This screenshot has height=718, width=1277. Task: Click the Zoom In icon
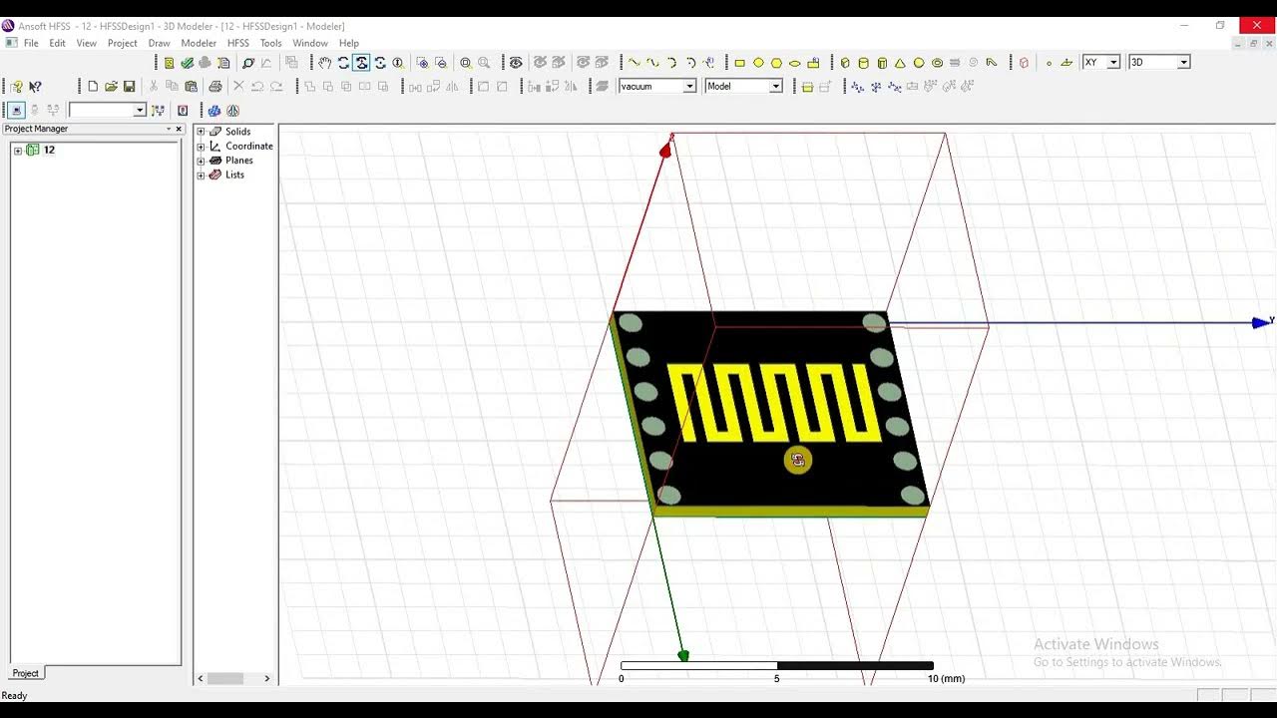point(423,63)
